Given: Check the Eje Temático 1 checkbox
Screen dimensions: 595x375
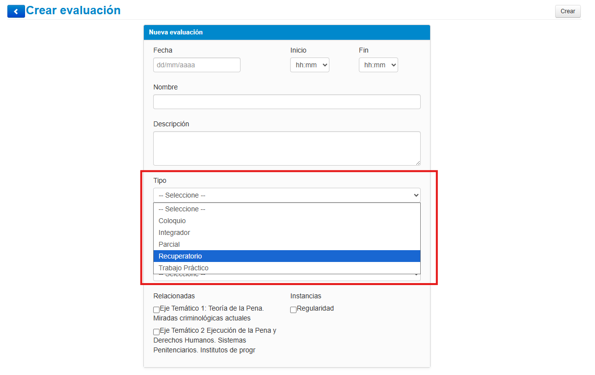Looking at the screenshot, I should [x=156, y=310].
